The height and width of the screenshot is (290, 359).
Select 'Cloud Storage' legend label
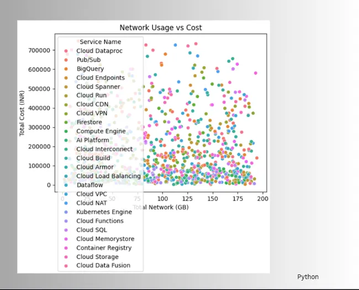(98, 257)
